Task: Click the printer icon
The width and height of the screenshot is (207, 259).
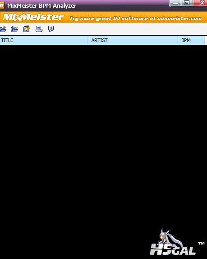Action: (39, 29)
